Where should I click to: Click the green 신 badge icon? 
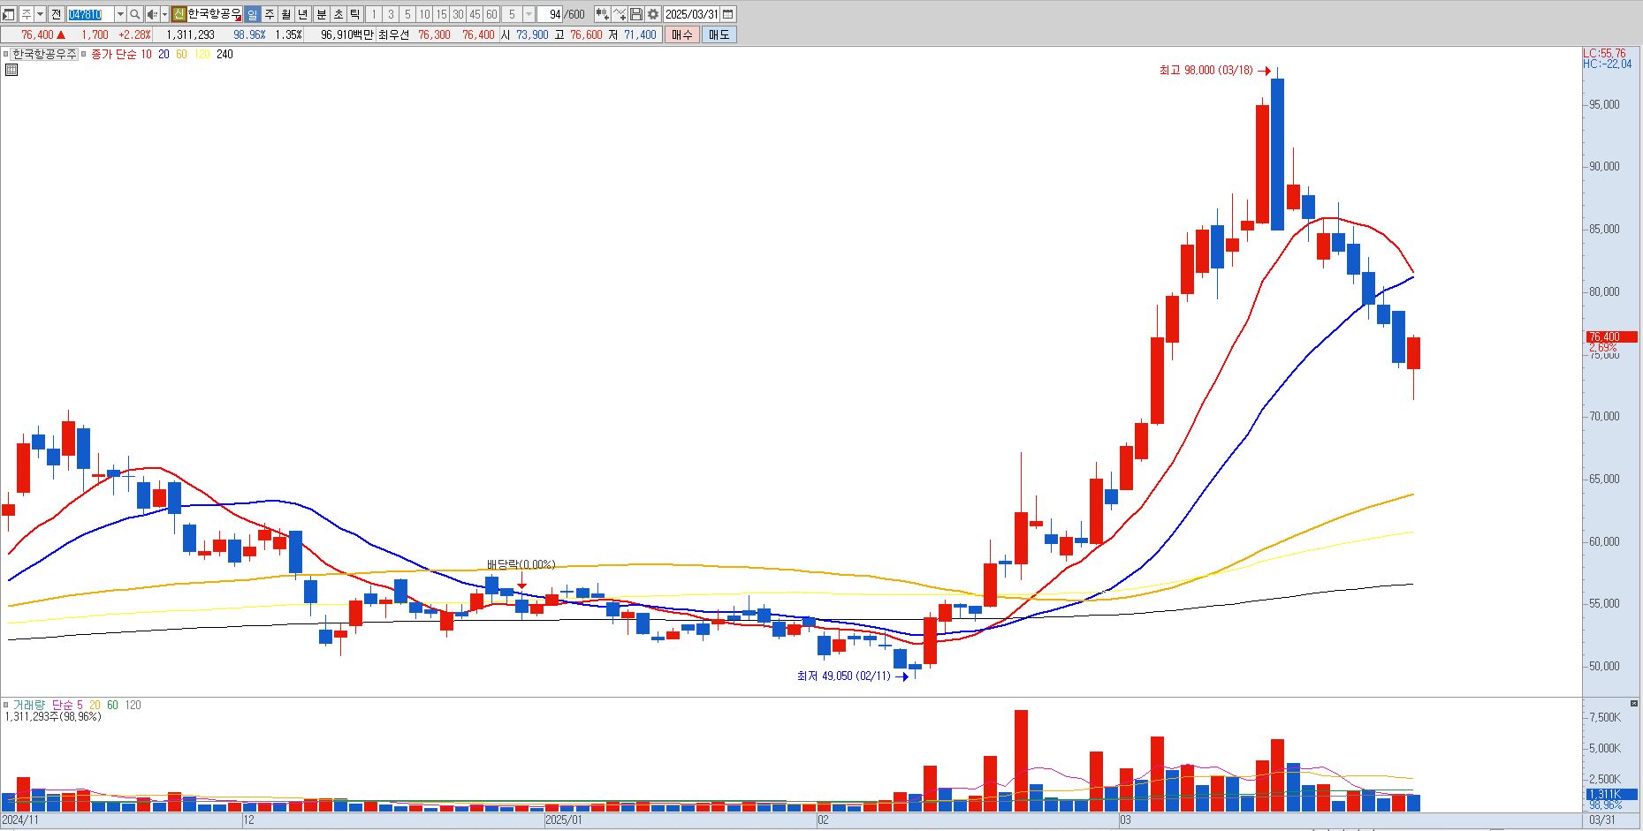tap(179, 14)
